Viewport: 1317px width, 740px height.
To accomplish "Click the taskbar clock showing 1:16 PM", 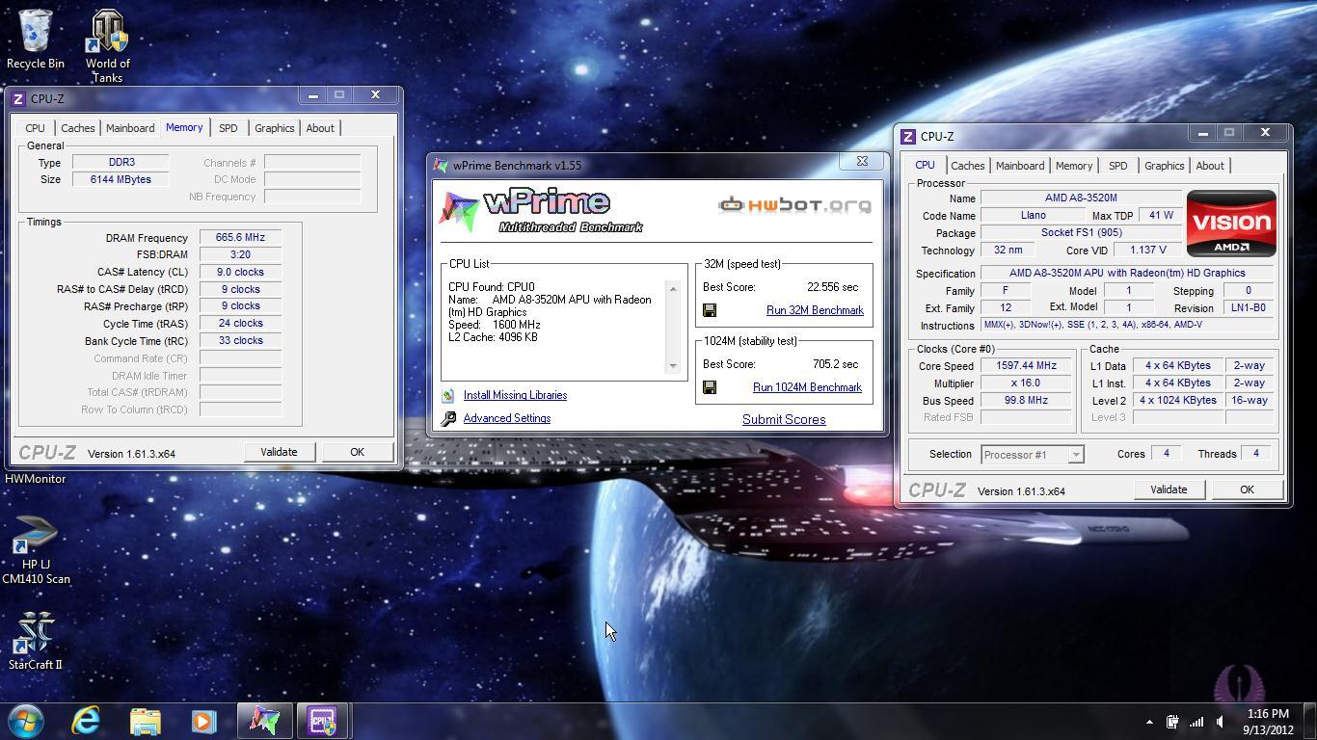I will point(1268,722).
